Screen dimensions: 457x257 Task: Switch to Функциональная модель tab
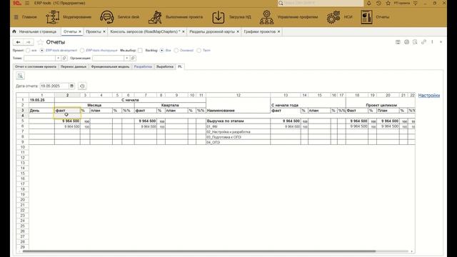click(x=110, y=66)
